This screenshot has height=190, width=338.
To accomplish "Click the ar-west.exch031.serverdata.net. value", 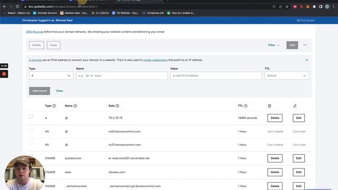I will point(129,158).
